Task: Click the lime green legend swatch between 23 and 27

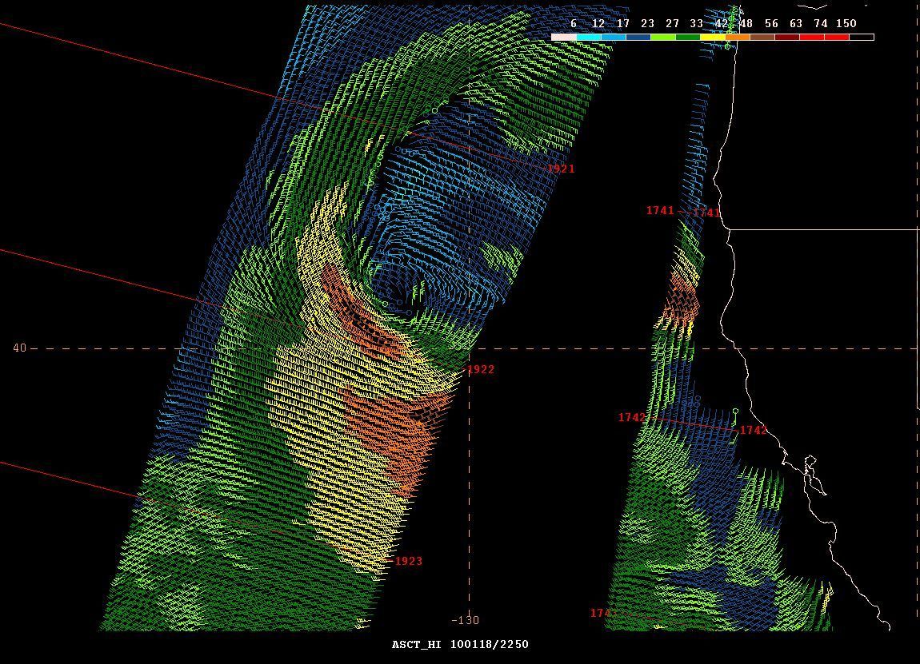Action: 663,37
